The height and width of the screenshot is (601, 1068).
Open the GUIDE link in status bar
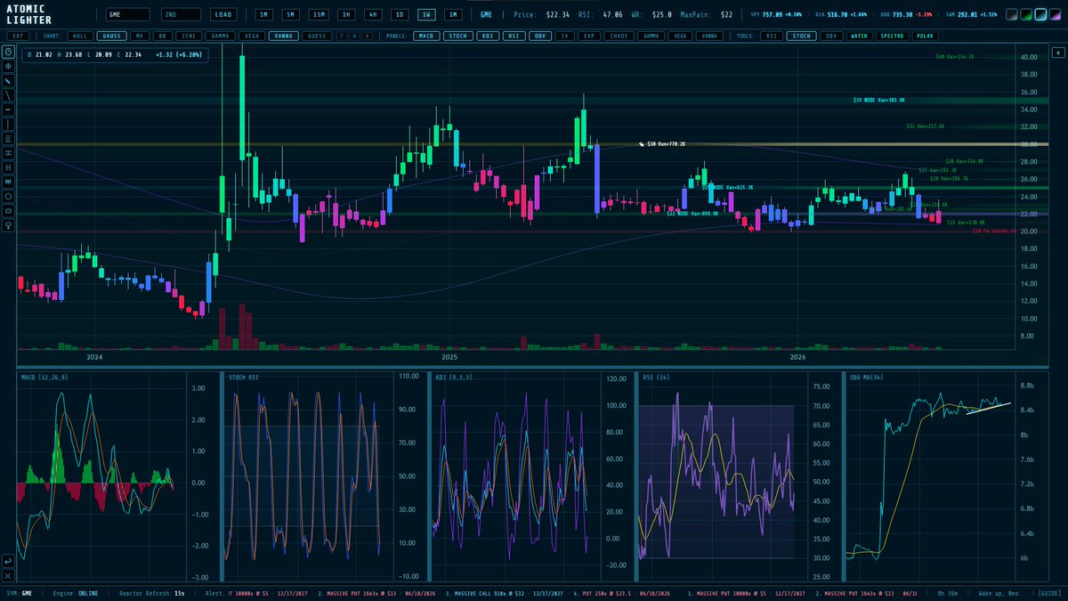[1048, 592]
